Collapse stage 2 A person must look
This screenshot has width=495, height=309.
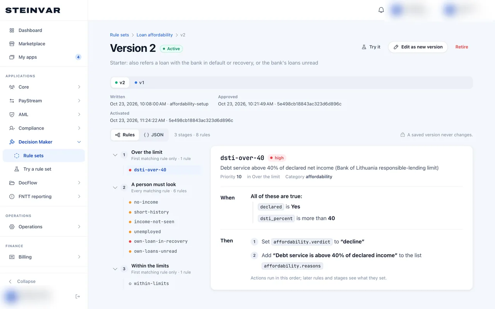coord(115,187)
